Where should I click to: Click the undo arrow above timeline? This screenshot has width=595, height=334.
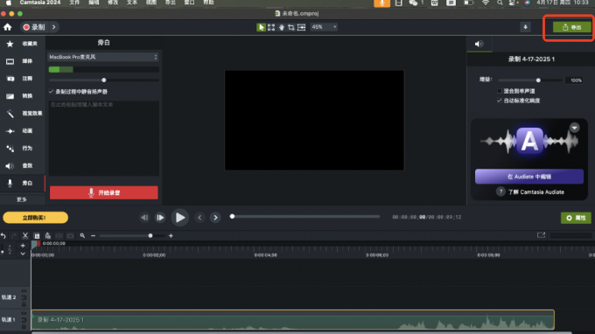click(3, 235)
